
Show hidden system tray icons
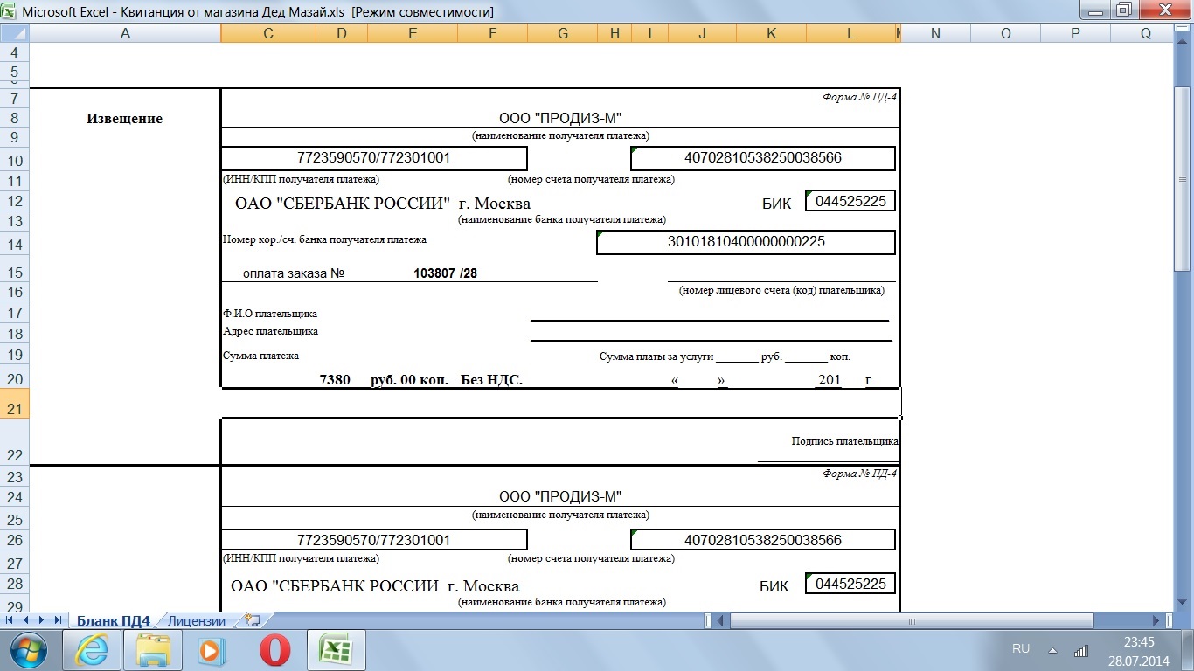click(1052, 650)
